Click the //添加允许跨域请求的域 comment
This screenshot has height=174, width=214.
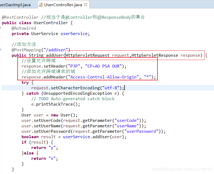tap(48, 72)
